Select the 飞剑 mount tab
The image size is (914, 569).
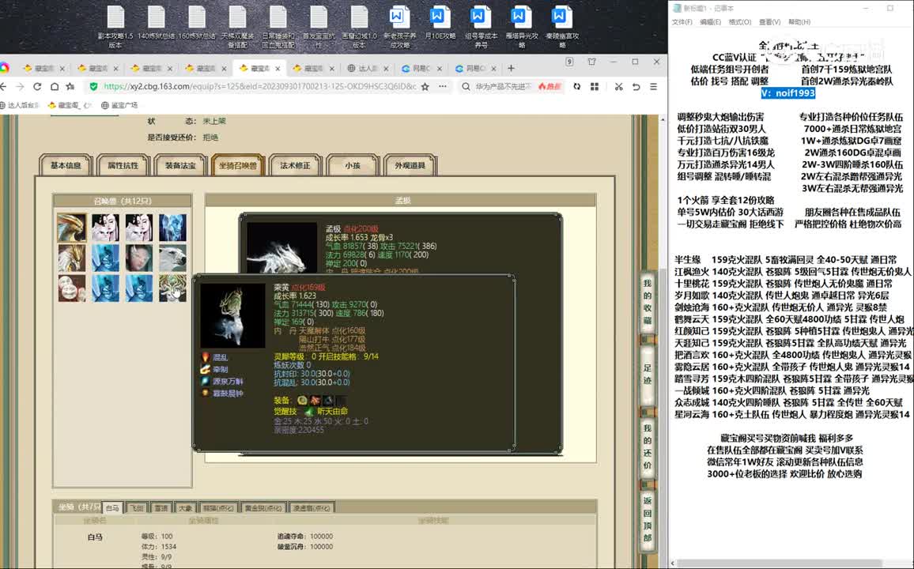coord(137,508)
